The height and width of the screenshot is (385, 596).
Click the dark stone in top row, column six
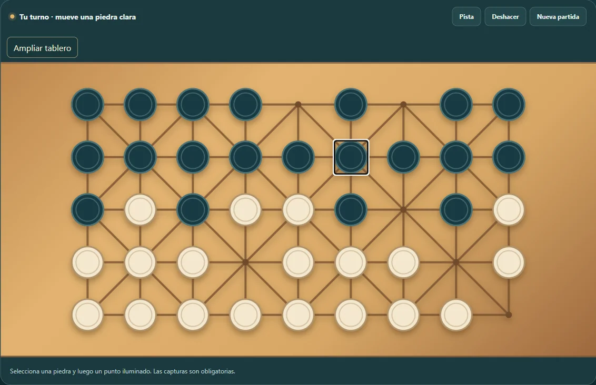coord(351,105)
